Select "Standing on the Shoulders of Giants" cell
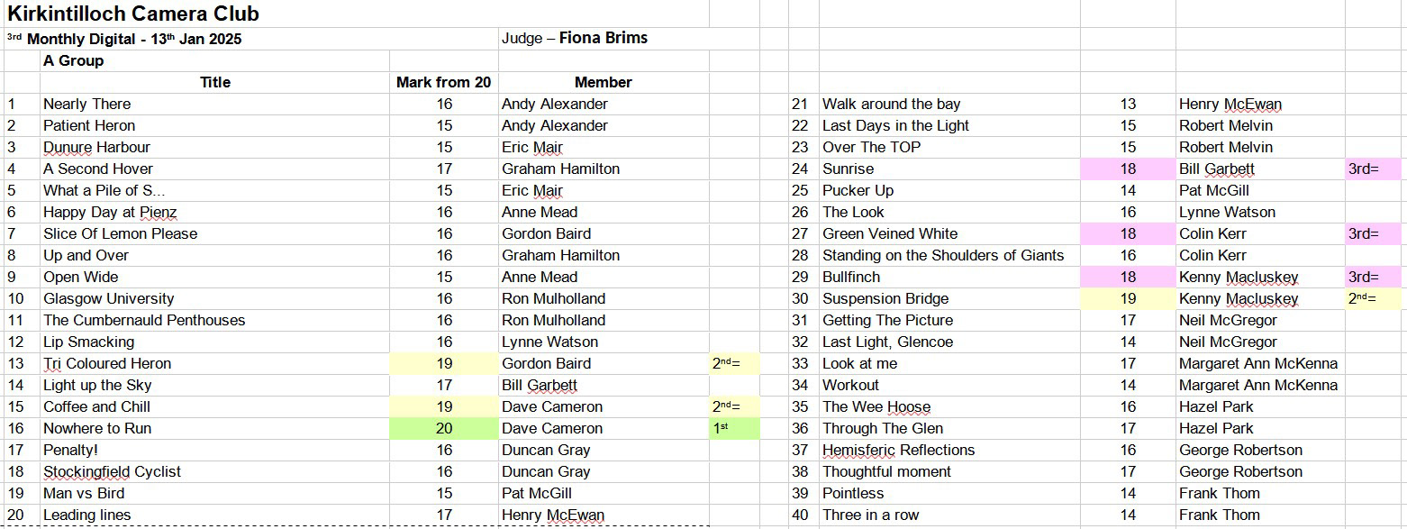This screenshot has height=529, width=1407. point(943,255)
